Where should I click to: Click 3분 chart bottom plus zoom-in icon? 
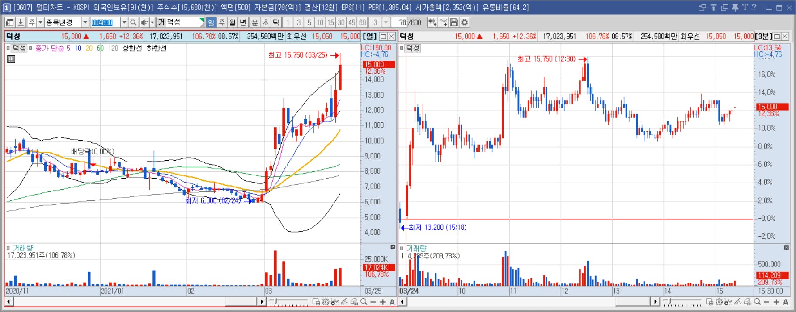[776, 302]
